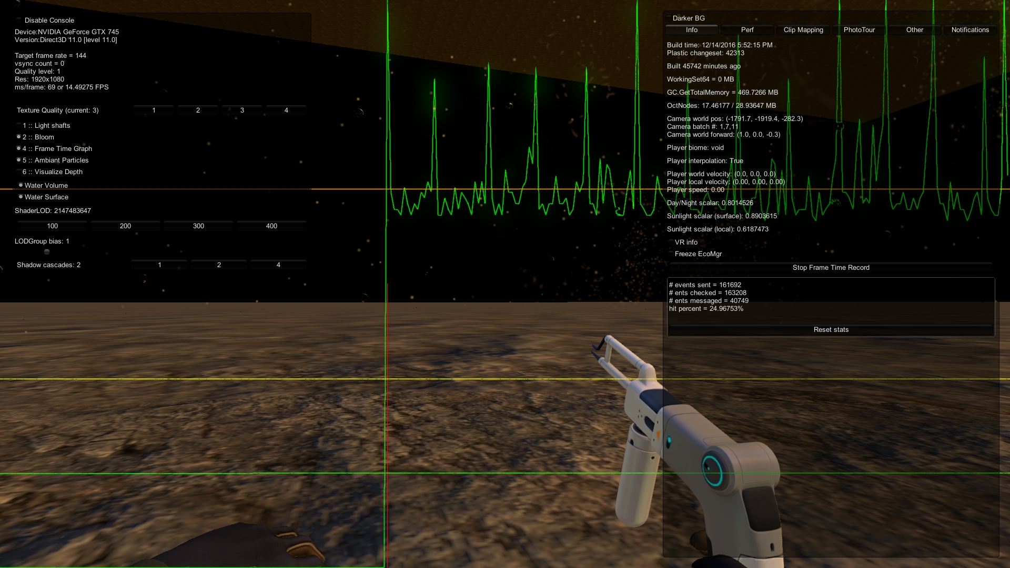Screen dimensions: 1010x568
Task: Open the Clip Mapping tab
Action: click(803, 30)
